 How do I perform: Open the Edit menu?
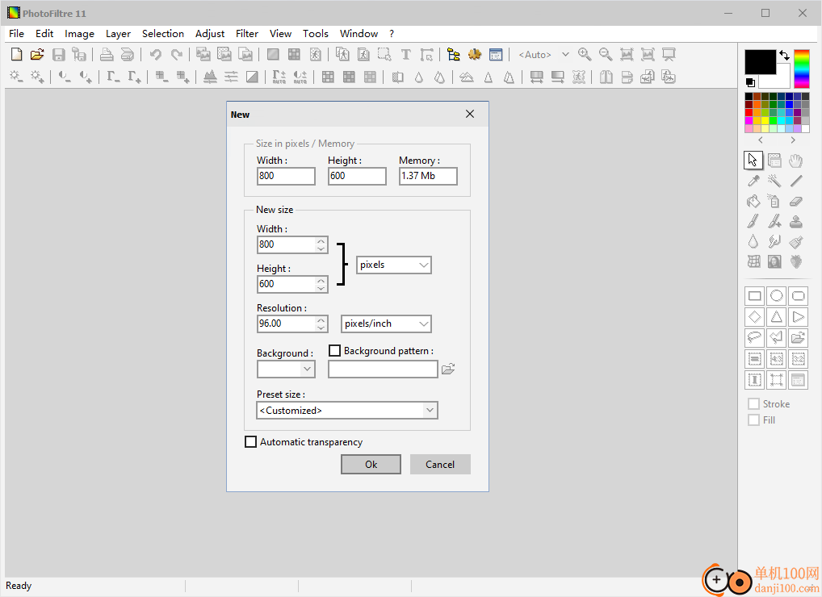[x=44, y=34]
